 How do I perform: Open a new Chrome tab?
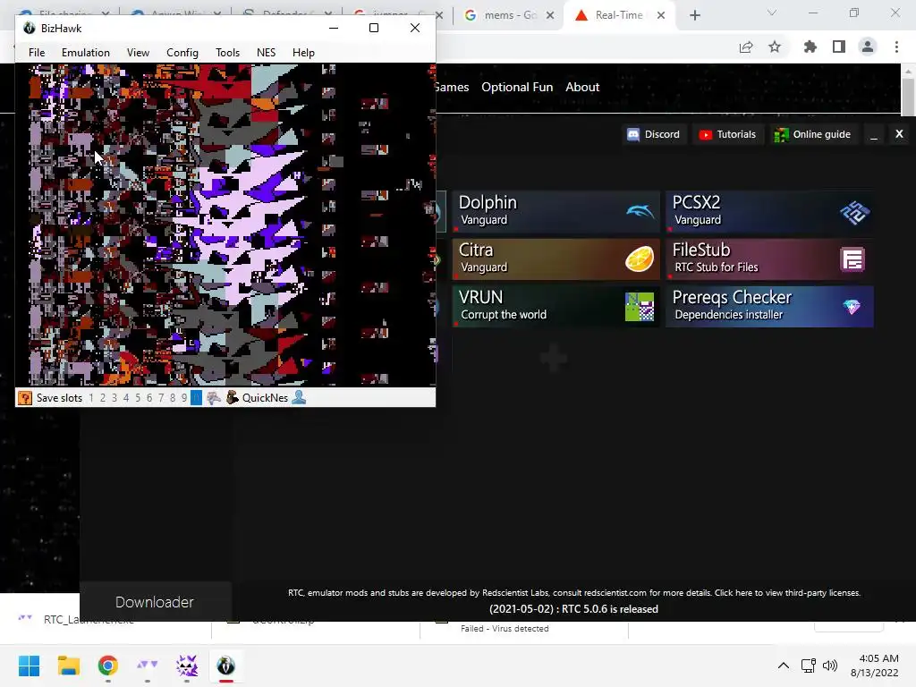694,15
